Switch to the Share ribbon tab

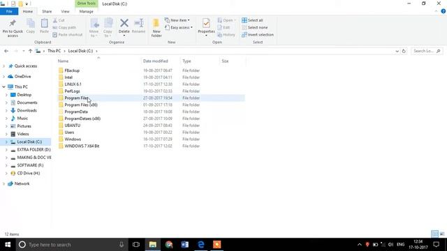click(47, 11)
